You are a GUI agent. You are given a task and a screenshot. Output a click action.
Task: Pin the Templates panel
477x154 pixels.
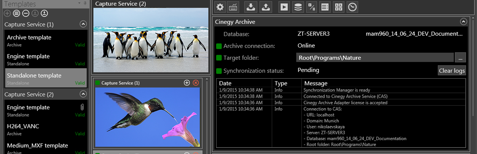click(x=85, y=3)
